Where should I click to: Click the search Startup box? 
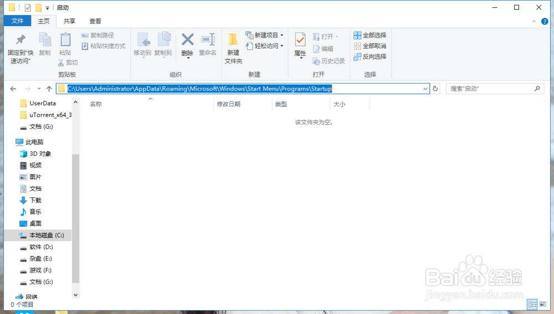click(x=495, y=88)
